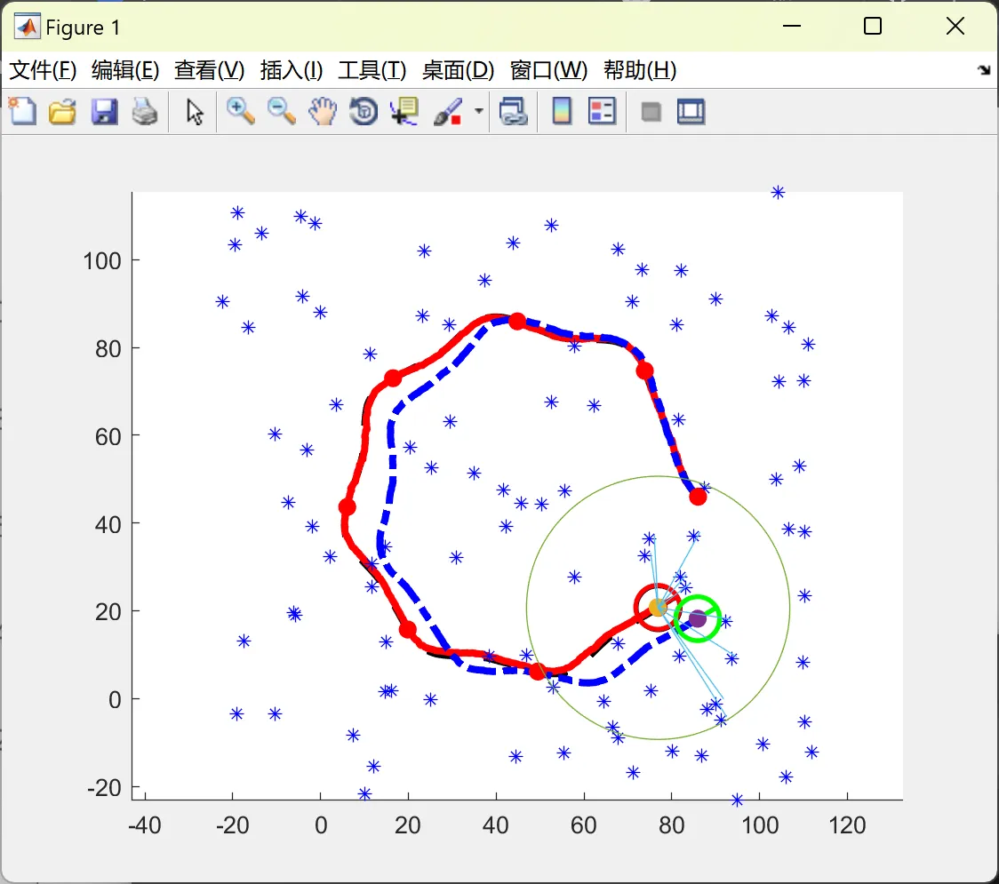
Task: Print the figure with the printer icon
Action: [x=145, y=111]
